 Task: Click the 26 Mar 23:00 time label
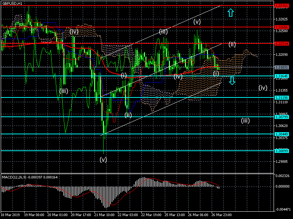click(222, 215)
